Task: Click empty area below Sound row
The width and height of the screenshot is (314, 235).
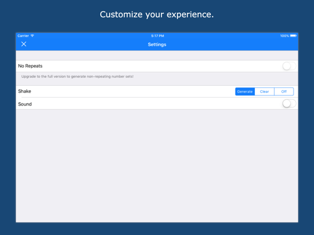Action: coord(157,166)
